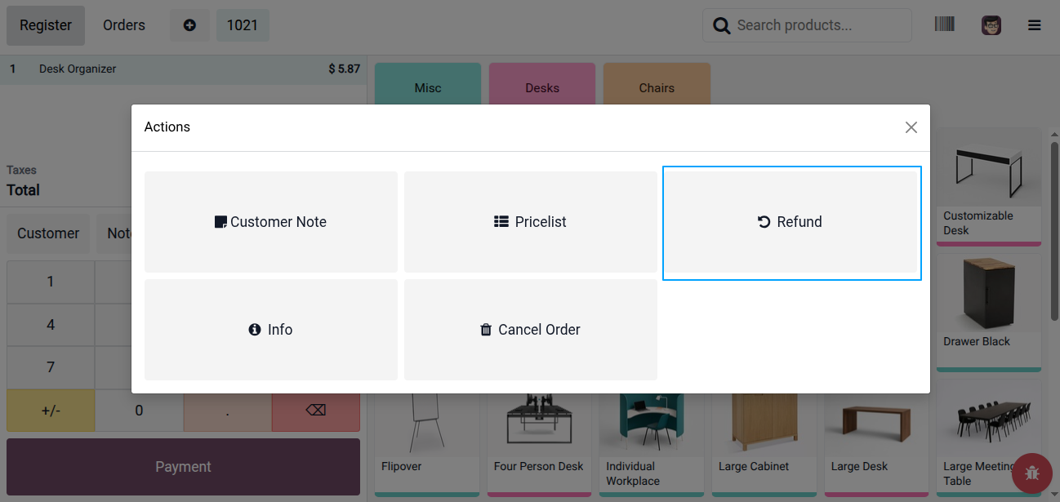
Task: Open the Pricelist action
Action: coord(531,222)
